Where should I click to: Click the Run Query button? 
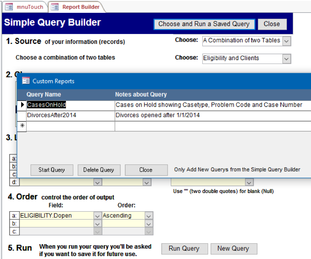[184, 249]
